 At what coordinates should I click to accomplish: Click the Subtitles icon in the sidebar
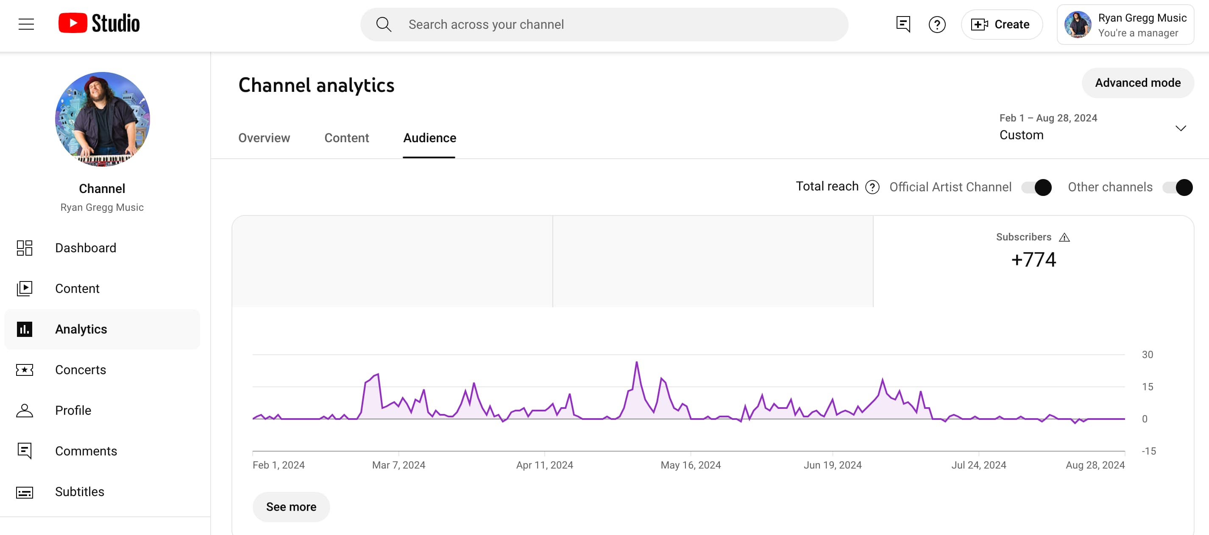pos(25,492)
